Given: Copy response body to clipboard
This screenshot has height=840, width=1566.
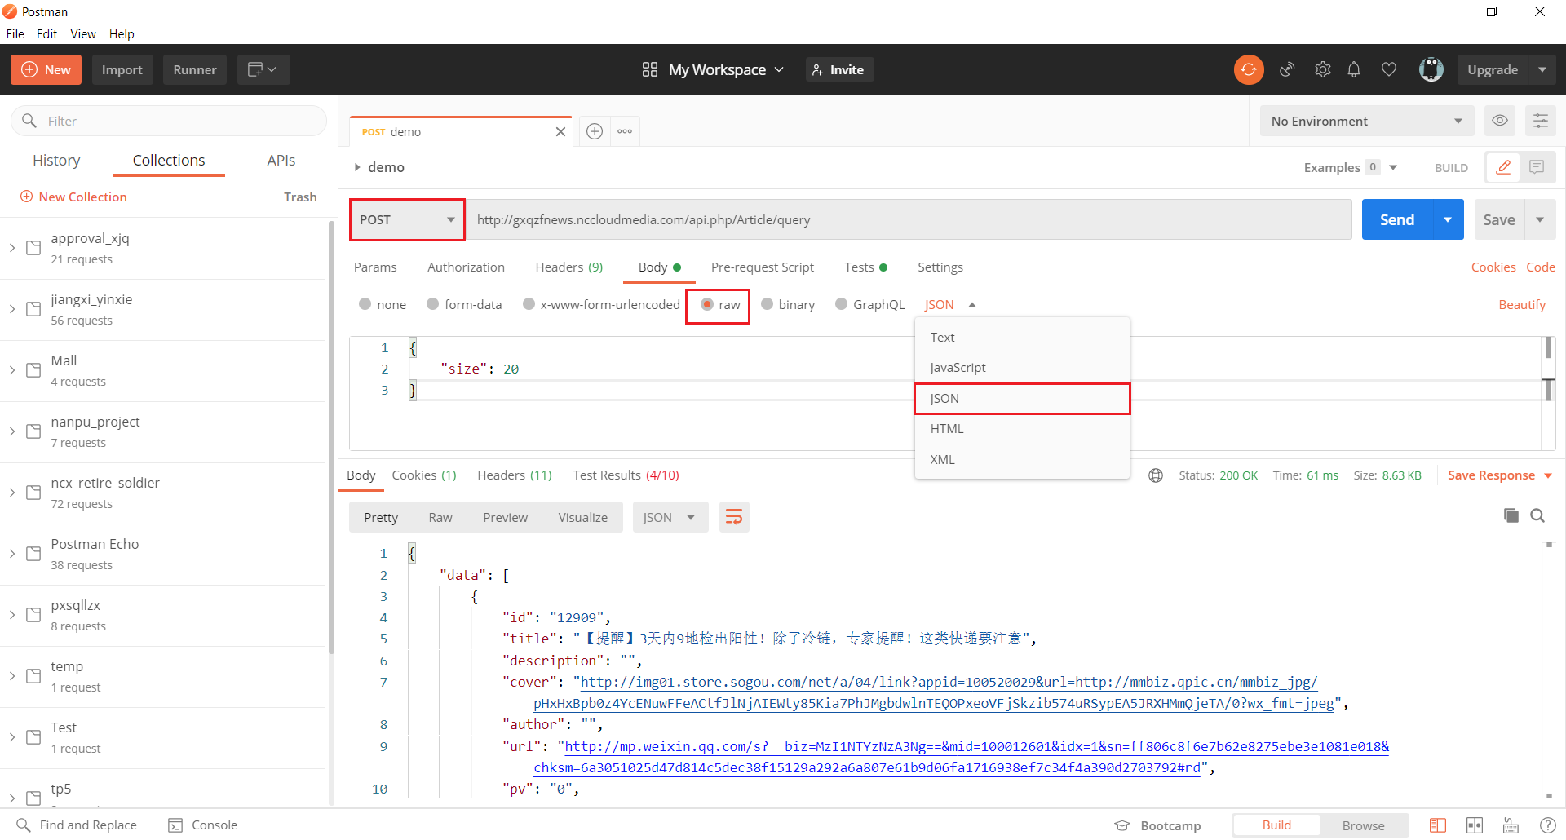Looking at the screenshot, I should [1511, 515].
